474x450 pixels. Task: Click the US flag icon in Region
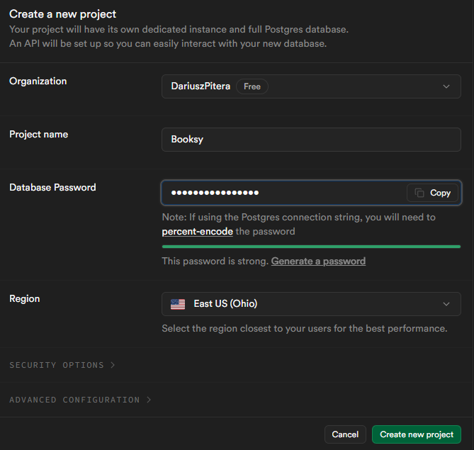[x=178, y=304]
